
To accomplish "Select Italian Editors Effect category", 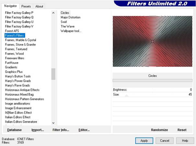I will (17, 117).
